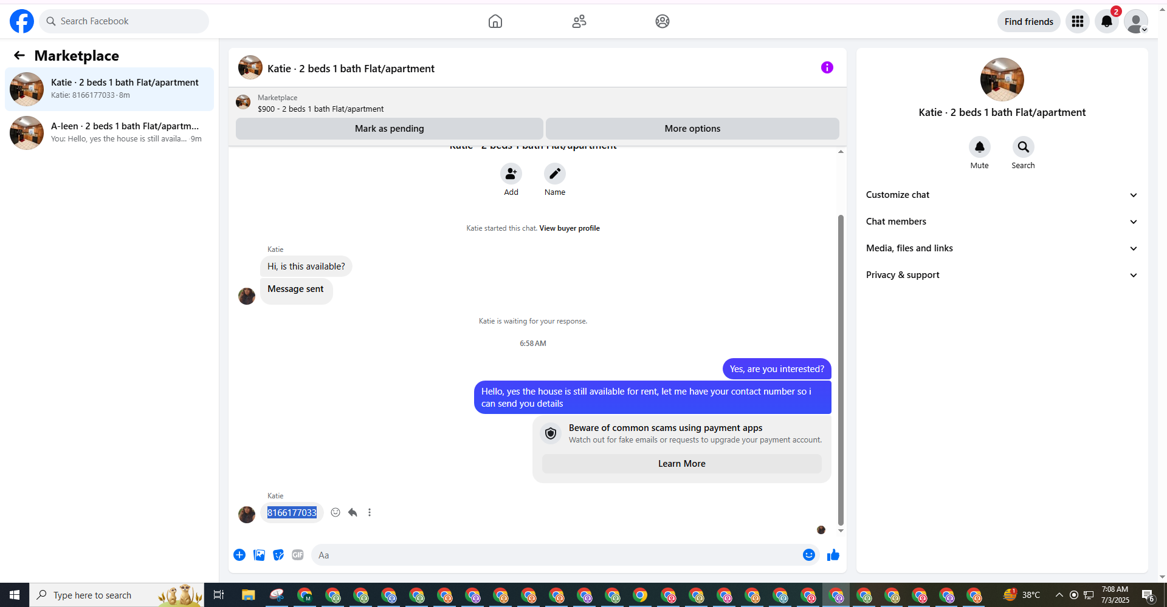Expand the Privacy & support section
Screen dimensions: 1167x607
tap(1002, 275)
